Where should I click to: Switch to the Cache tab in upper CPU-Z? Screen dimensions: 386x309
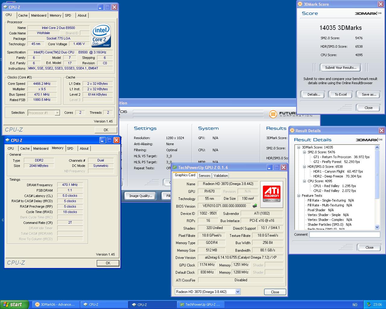23,15
